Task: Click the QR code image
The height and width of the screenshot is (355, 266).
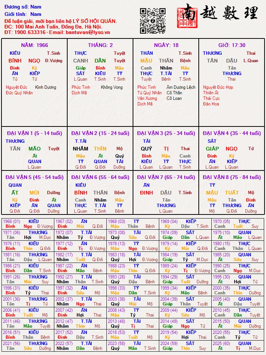Action: [153, 21]
